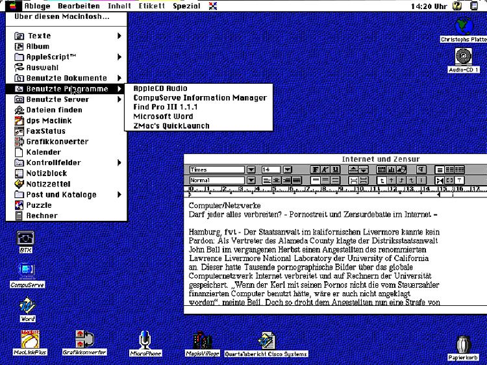The width and height of the screenshot is (487, 365).
Task: Click the margin scale ruler icon
Action: pyautogui.click(x=449, y=180)
